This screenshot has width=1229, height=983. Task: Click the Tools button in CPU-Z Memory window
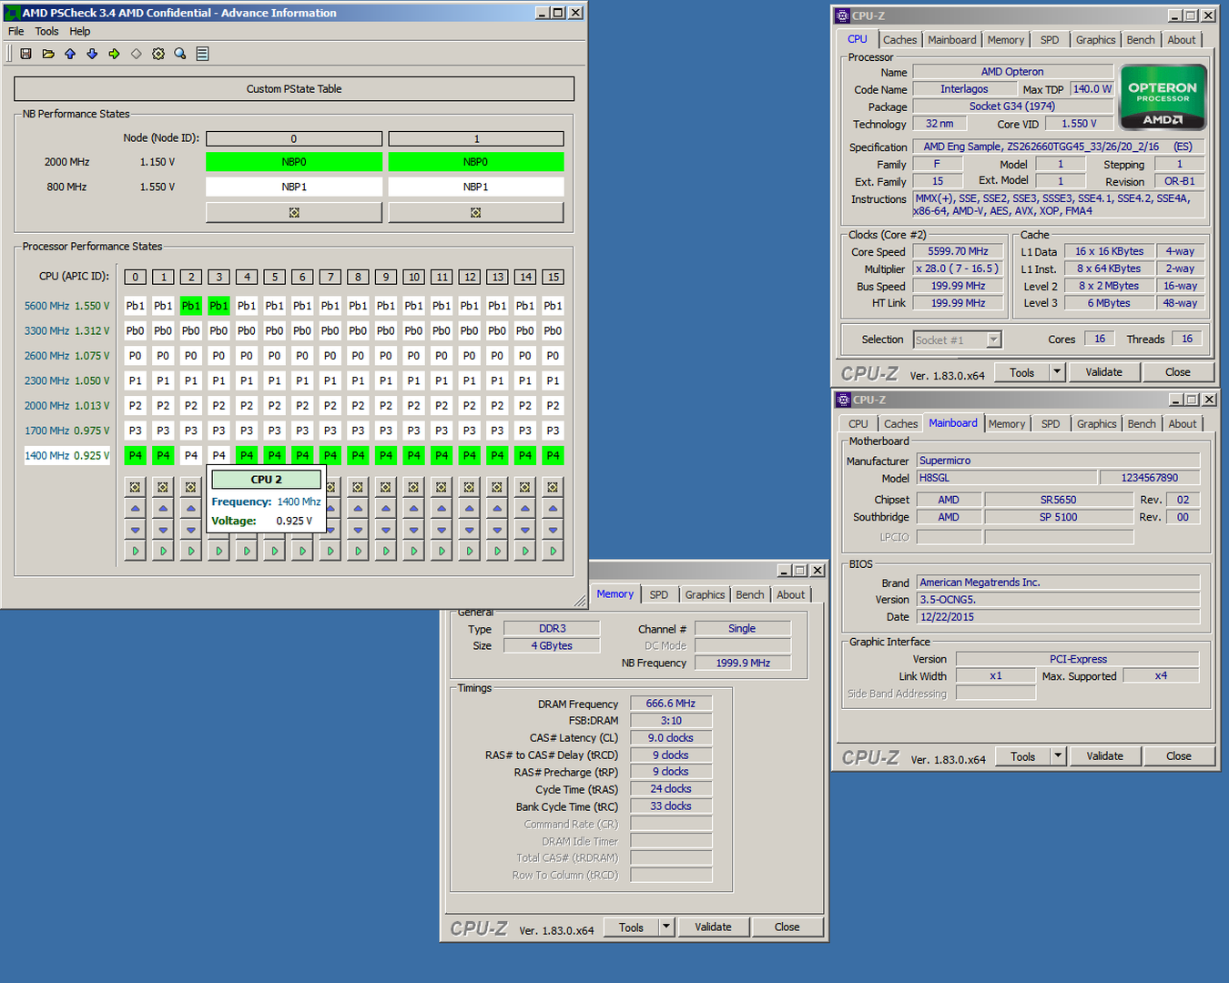click(x=631, y=927)
